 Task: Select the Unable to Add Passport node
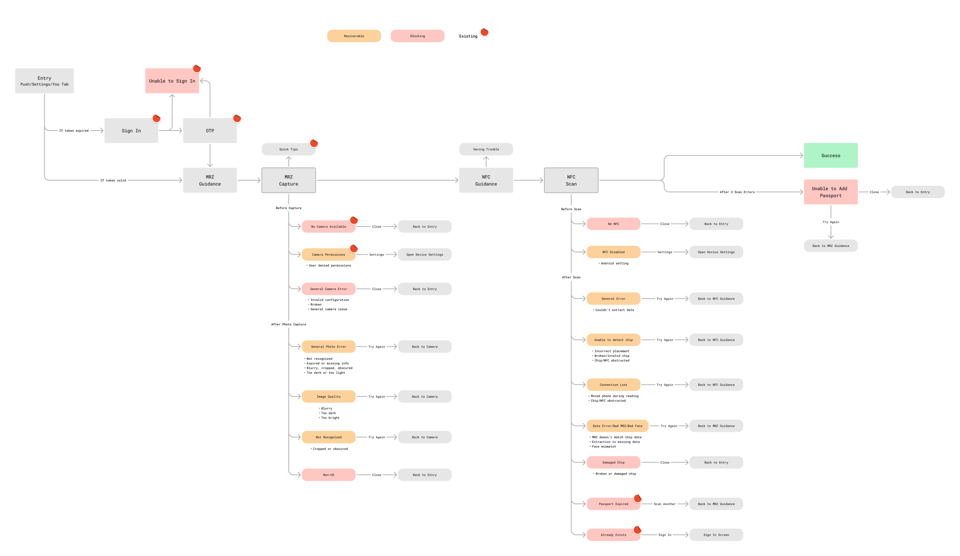click(831, 192)
